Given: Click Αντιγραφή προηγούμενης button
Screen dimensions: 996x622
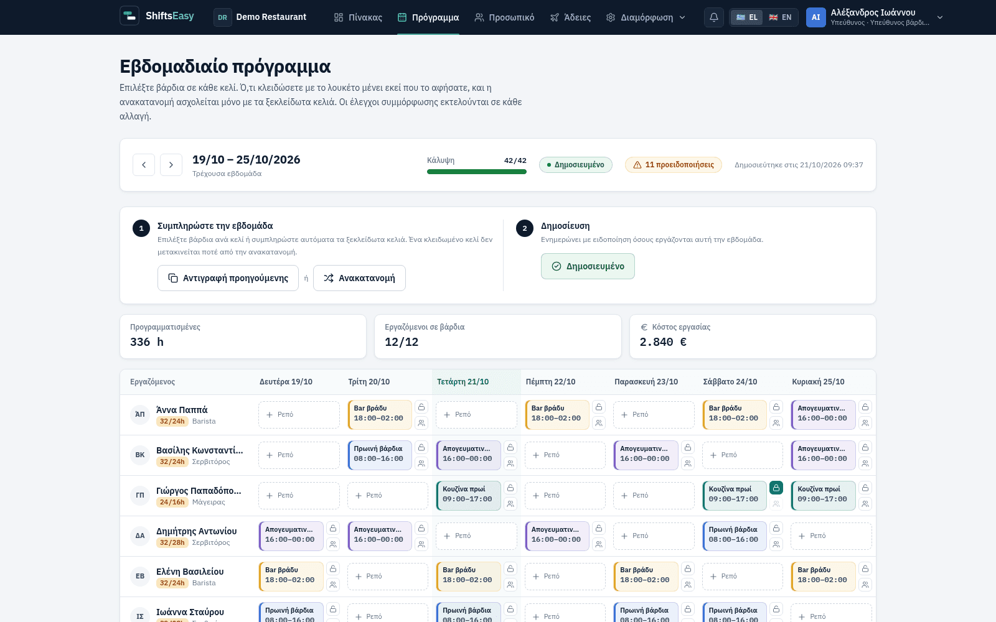Looking at the screenshot, I should click(x=228, y=278).
